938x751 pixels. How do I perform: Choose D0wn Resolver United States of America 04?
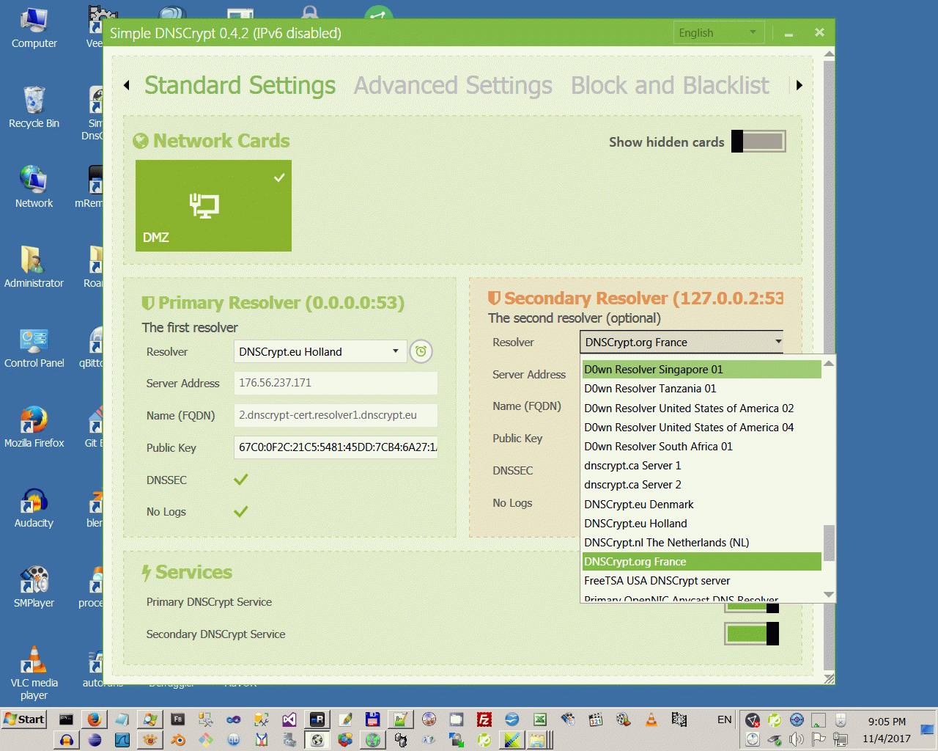click(701, 428)
